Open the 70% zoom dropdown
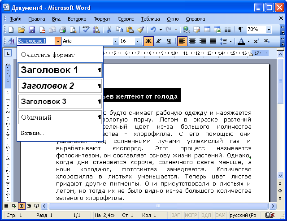Image resolution: width=287 pixels, height=221 pixels. pos(269,30)
